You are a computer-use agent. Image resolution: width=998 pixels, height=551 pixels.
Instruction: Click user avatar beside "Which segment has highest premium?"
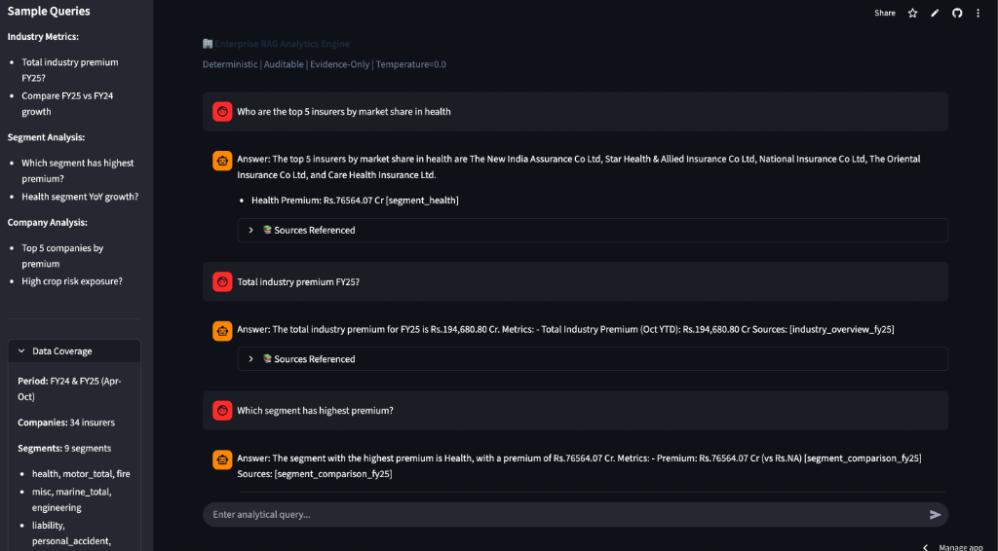click(222, 411)
